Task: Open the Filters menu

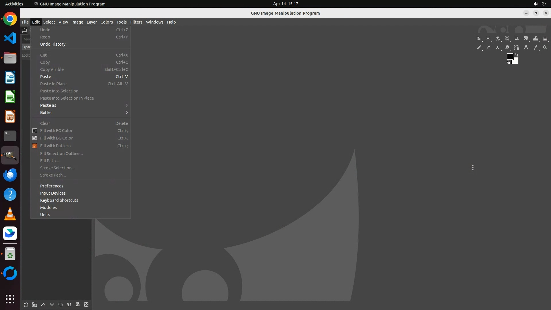Action: pyautogui.click(x=136, y=22)
